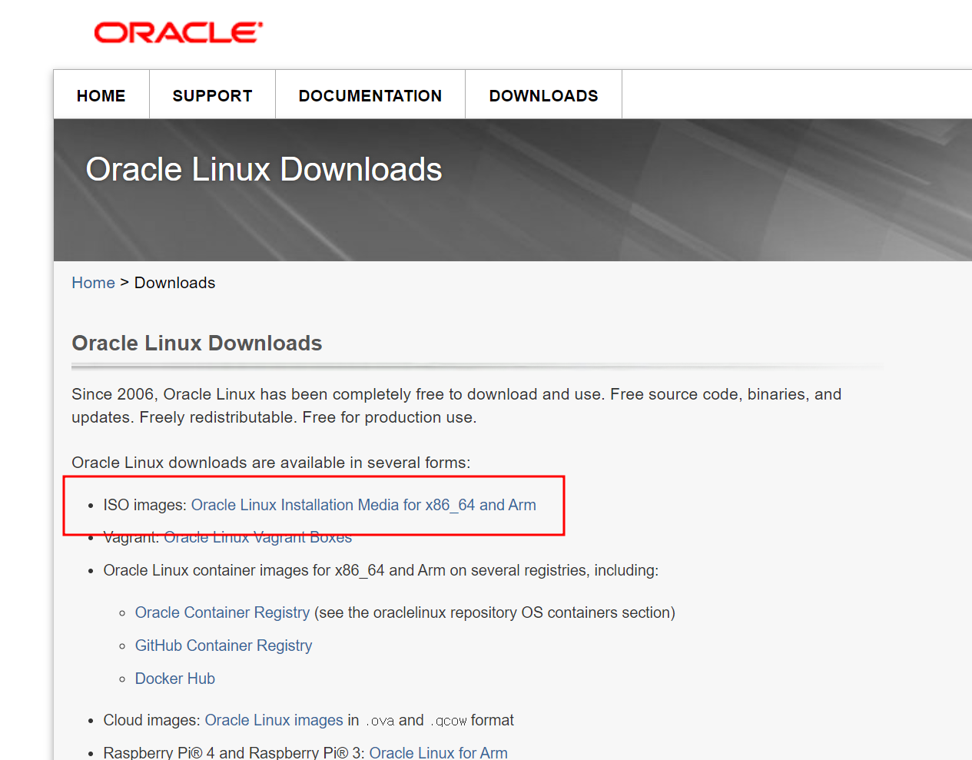Open the SUPPORT menu item
The height and width of the screenshot is (760, 972).
point(212,95)
